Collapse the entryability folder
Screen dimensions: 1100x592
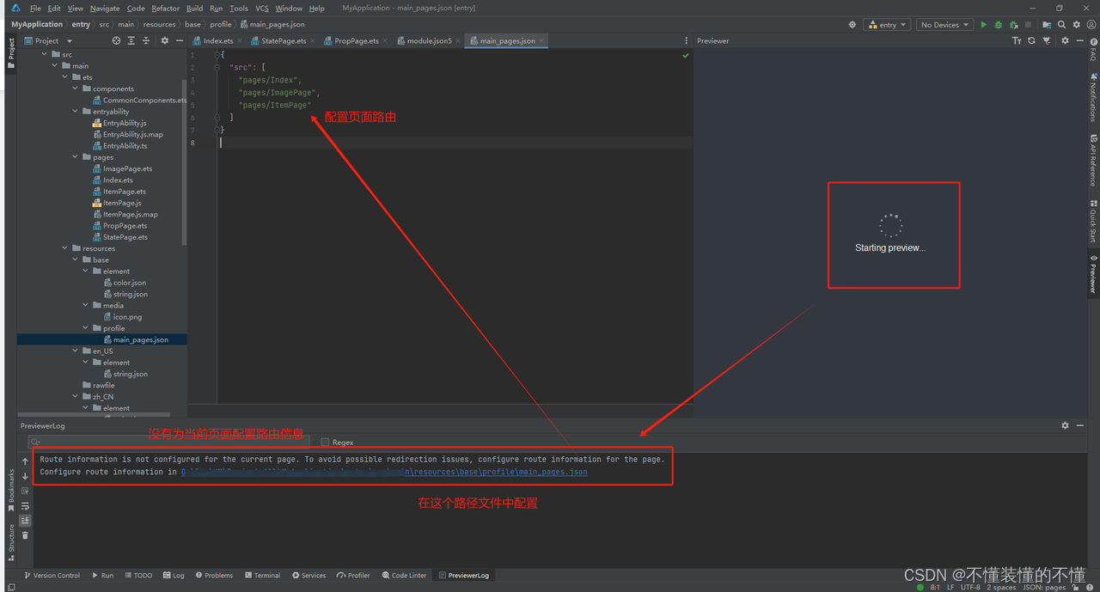point(76,112)
